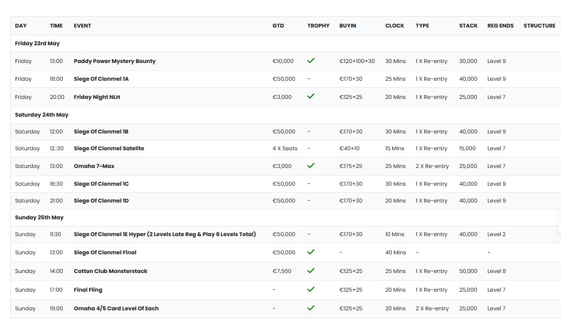Select the EVENT column header
Screen dimensions: 561x322
[x=83, y=26]
